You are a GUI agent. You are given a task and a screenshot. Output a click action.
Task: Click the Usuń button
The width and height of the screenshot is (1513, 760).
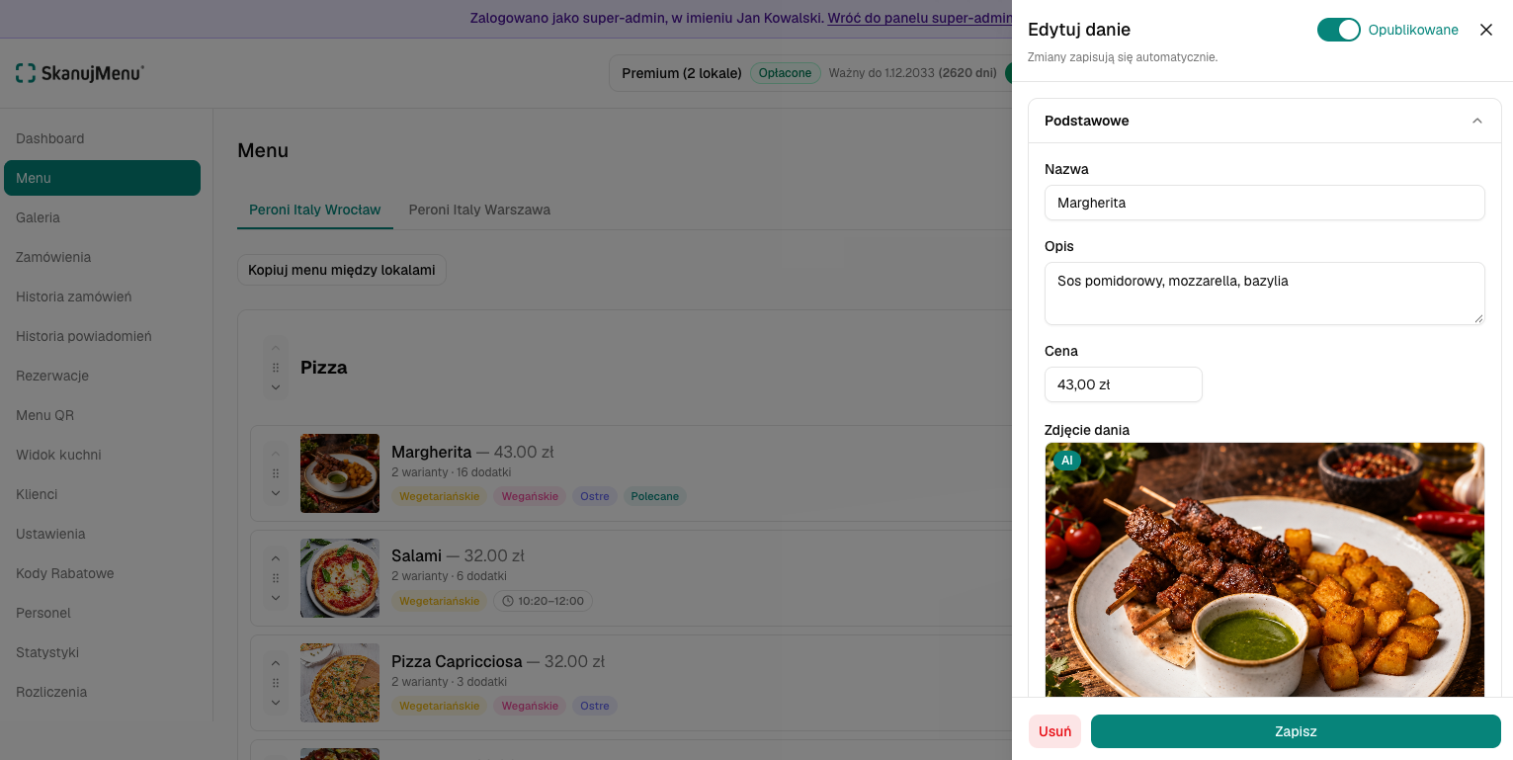pyautogui.click(x=1054, y=731)
